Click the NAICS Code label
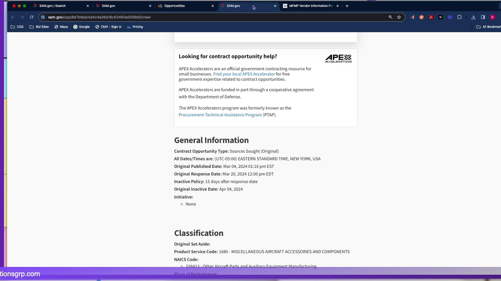The height and width of the screenshot is (281, 501). (x=186, y=260)
